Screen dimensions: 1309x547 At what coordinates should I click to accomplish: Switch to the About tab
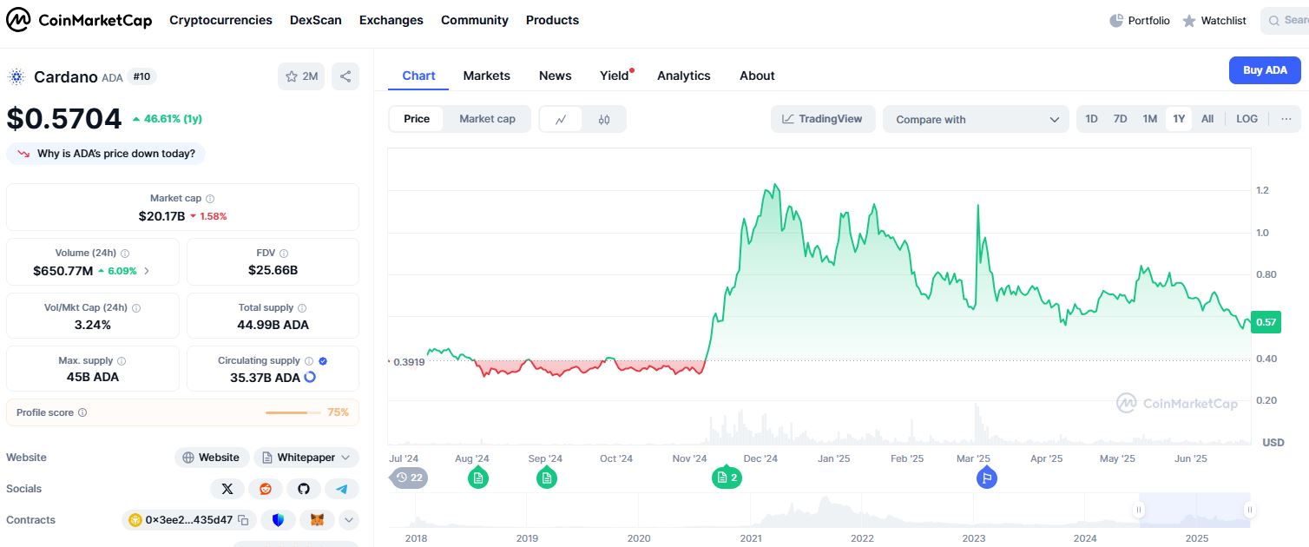[757, 76]
